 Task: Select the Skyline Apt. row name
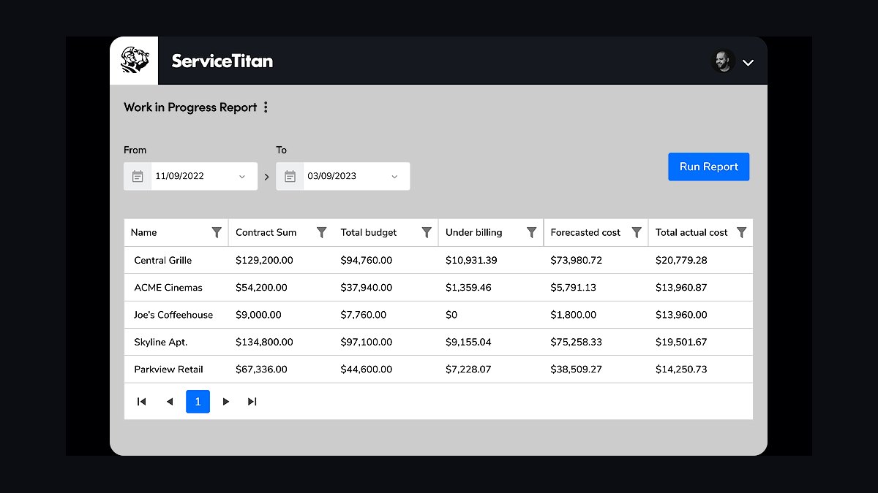click(161, 342)
